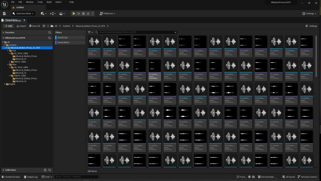The image size is (321, 181).
Task: Search folders in MButtonPressUISFX section
Action: pos(49,38)
